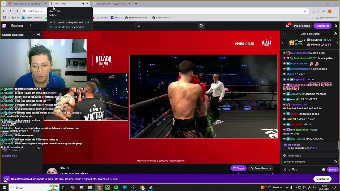Go back in browser history
340x191 pixels.
click(x=4, y=11)
